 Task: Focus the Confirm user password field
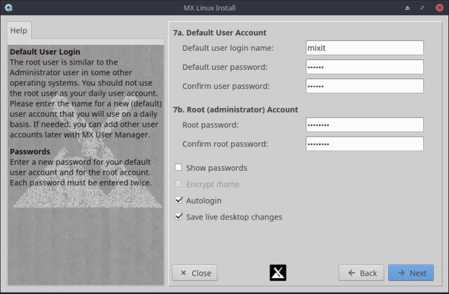click(364, 86)
